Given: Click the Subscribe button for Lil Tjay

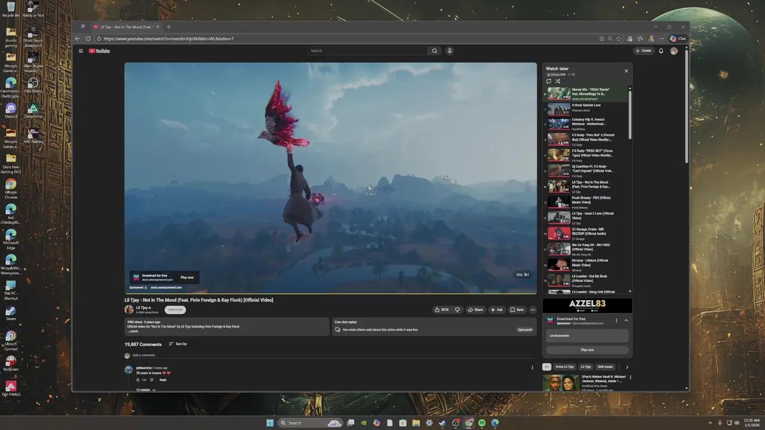Looking at the screenshot, I should click(x=175, y=309).
